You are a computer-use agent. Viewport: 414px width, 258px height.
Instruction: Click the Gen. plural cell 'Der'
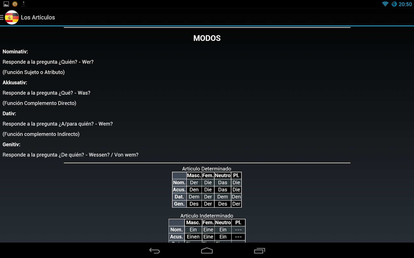pyautogui.click(x=236, y=204)
